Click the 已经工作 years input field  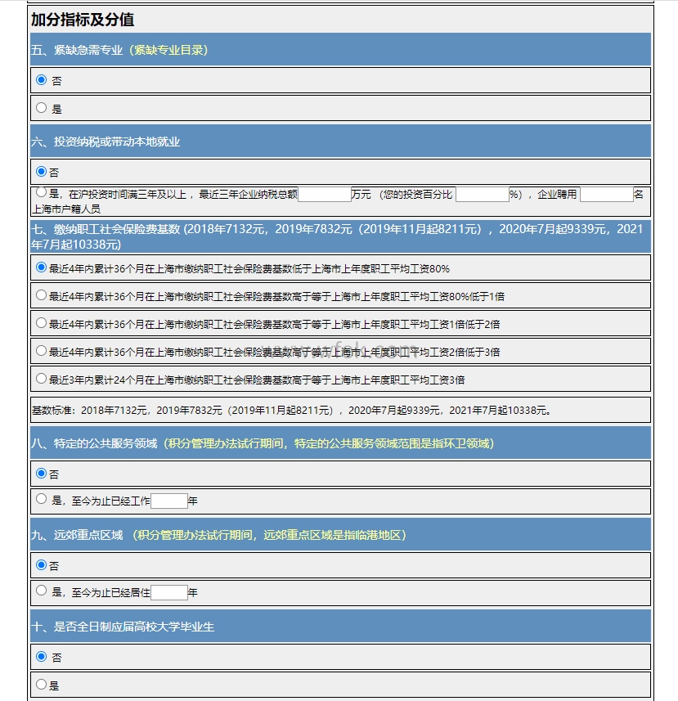point(169,501)
